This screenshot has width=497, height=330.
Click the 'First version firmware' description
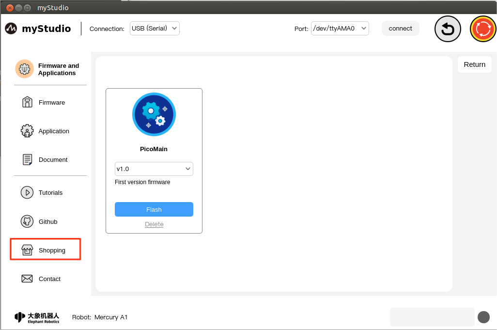pos(142,182)
